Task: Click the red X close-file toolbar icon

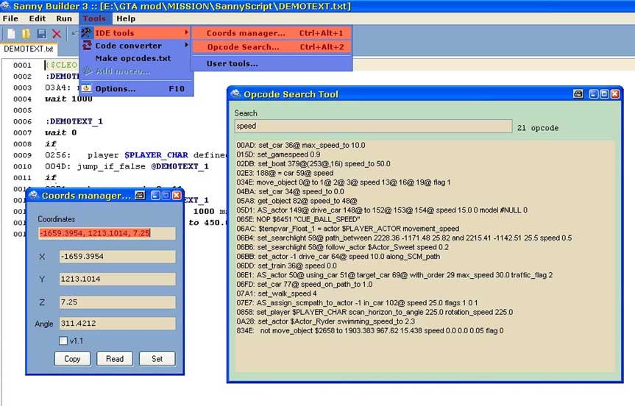Action: click(57, 34)
